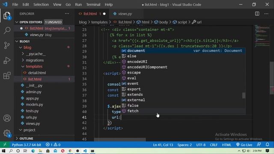This screenshot has width=274, height=154.
Task: Choose 'document' from autocomplete list
Action: pos(183,50)
